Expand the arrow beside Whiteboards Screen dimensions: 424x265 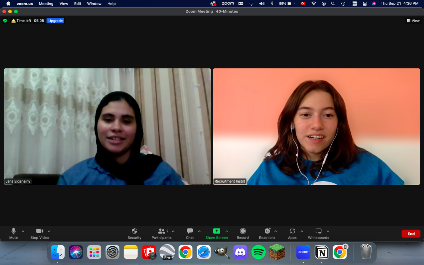(x=328, y=231)
